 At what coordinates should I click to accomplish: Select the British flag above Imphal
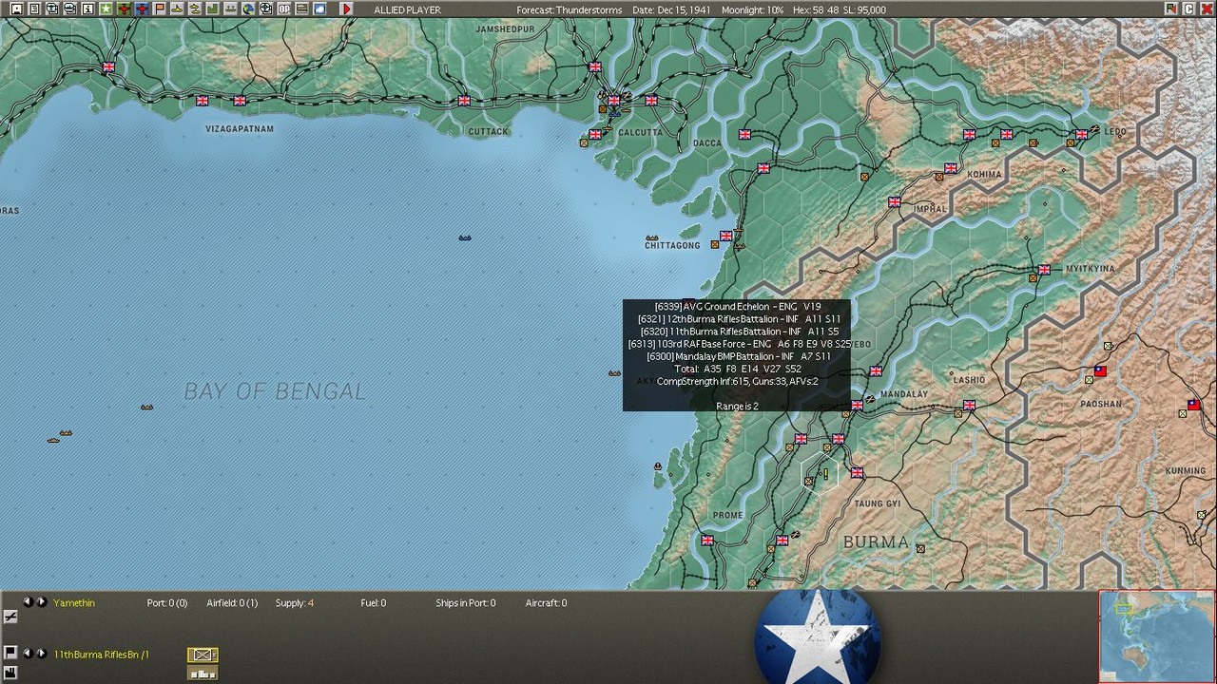(895, 202)
